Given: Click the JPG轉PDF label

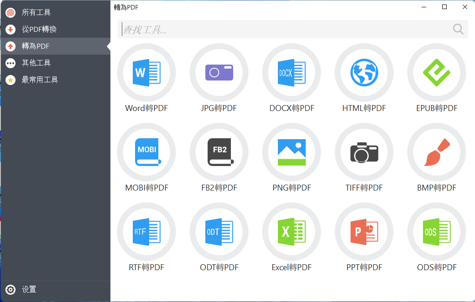Looking at the screenshot, I should point(219,108).
